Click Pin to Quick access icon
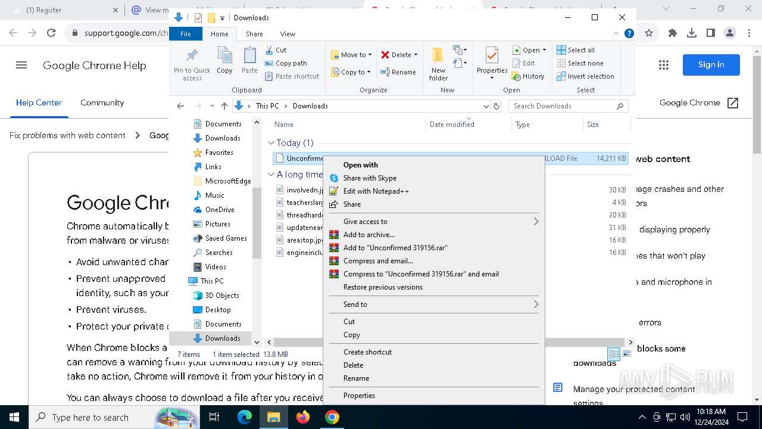The width and height of the screenshot is (762, 429). [x=192, y=64]
